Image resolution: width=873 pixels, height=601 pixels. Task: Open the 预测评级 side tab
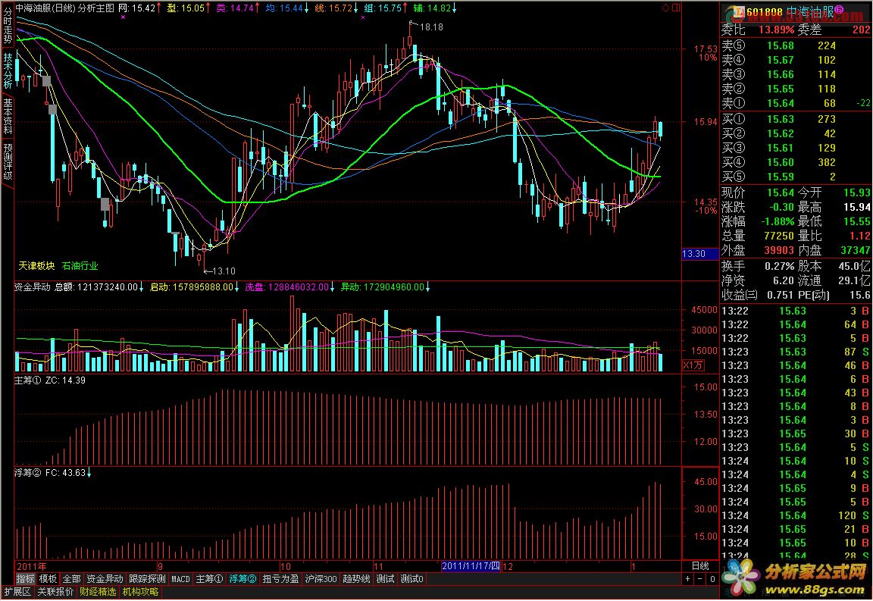8,162
